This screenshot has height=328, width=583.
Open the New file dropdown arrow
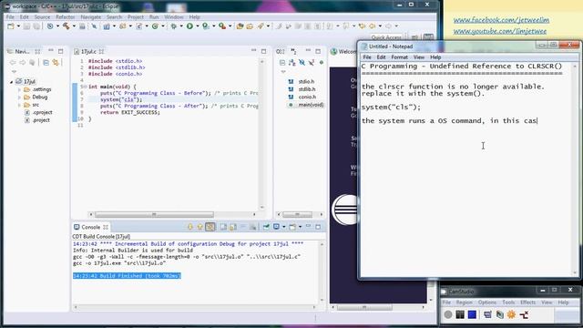tap(18, 26)
